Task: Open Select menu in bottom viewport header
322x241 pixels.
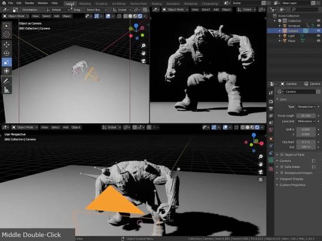Action: [55, 127]
